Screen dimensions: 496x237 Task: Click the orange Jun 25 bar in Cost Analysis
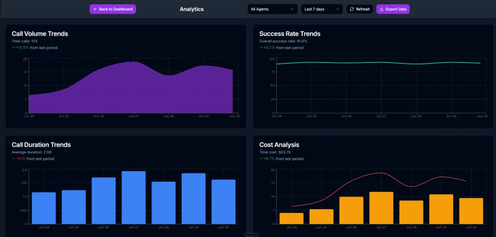[322, 216]
